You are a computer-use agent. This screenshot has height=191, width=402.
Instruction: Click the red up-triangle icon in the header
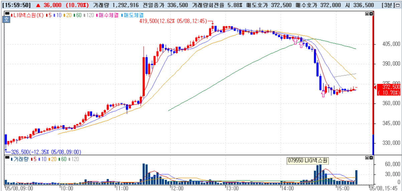38,5
